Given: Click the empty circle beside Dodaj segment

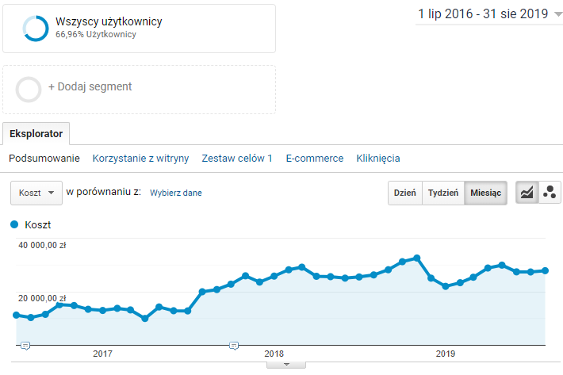Looking at the screenshot, I should click(29, 89).
